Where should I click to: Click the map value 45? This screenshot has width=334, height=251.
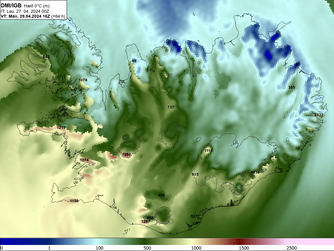point(134,61)
